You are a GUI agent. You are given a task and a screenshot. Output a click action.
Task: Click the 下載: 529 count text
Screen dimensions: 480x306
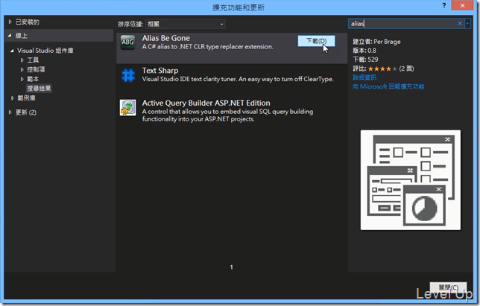[x=365, y=60]
